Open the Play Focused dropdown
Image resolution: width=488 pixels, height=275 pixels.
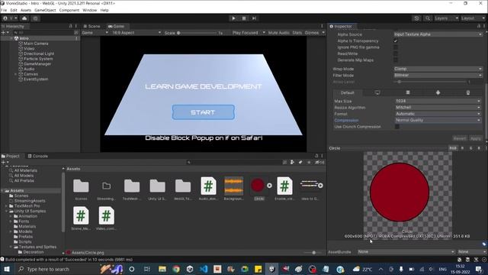click(x=249, y=33)
